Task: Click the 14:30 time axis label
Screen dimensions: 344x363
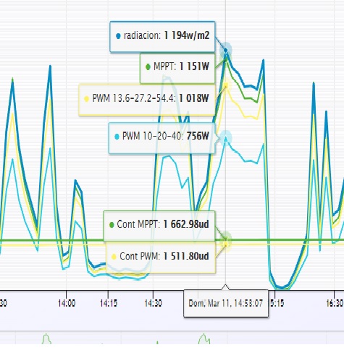Action: click(153, 303)
